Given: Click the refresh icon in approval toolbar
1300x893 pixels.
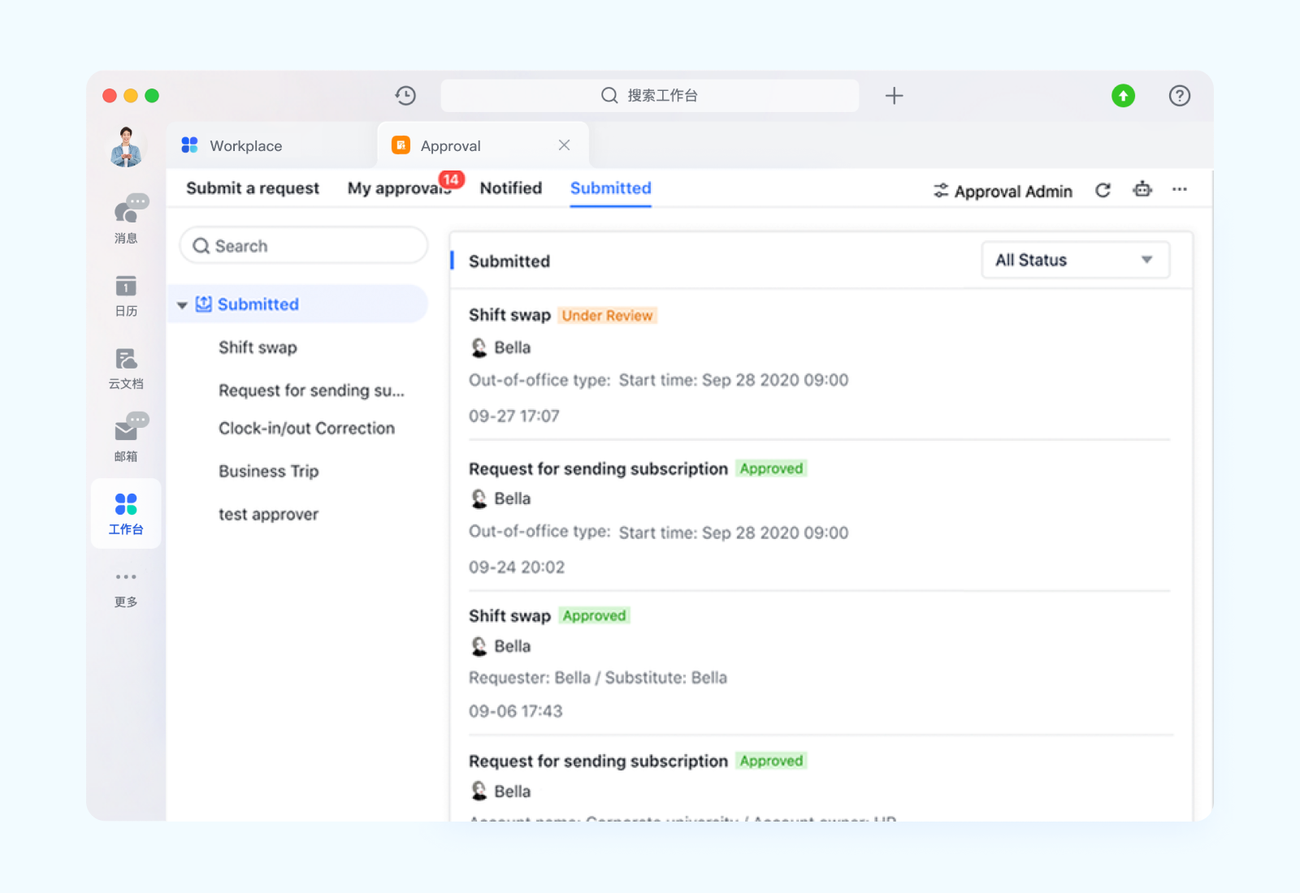Looking at the screenshot, I should (x=1103, y=191).
